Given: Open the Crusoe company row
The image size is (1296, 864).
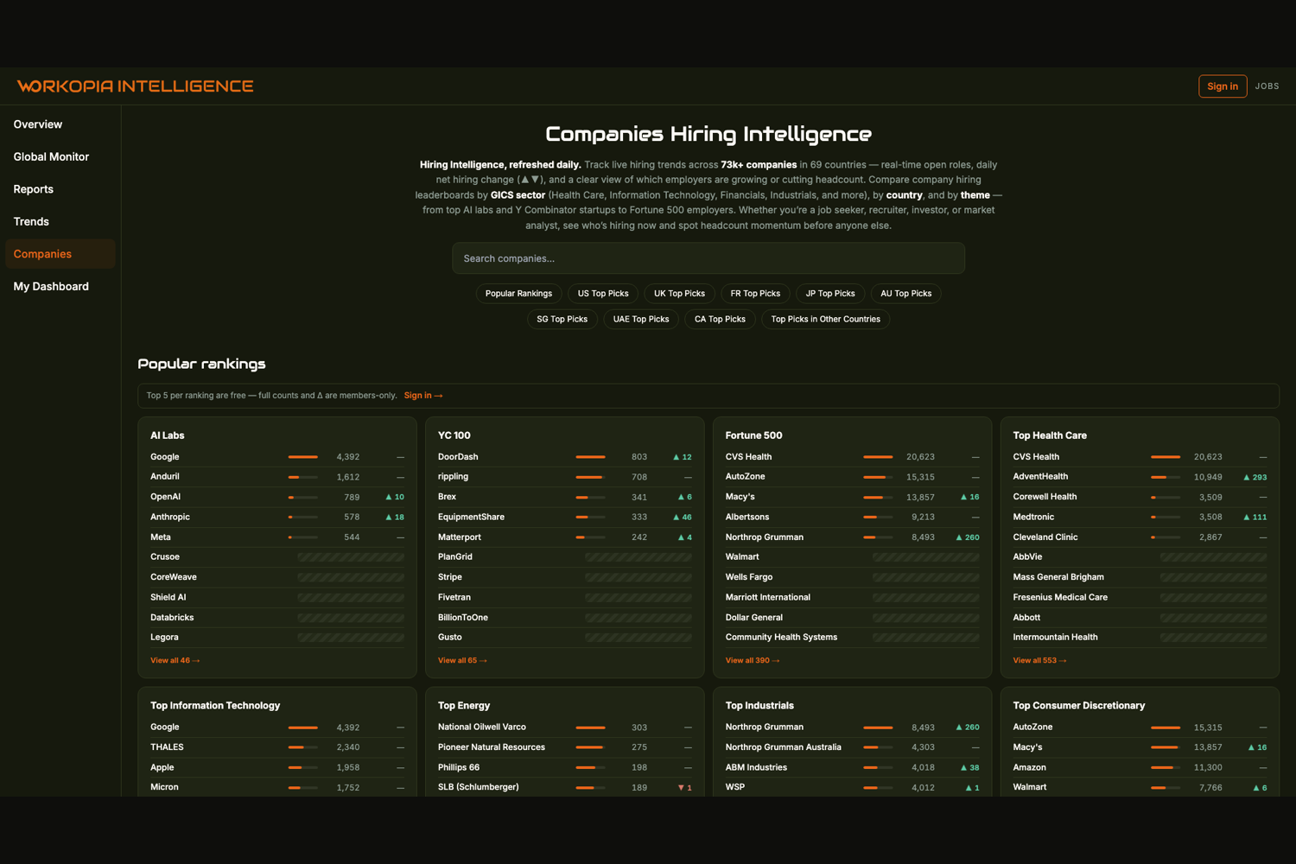Looking at the screenshot, I should click(277, 557).
